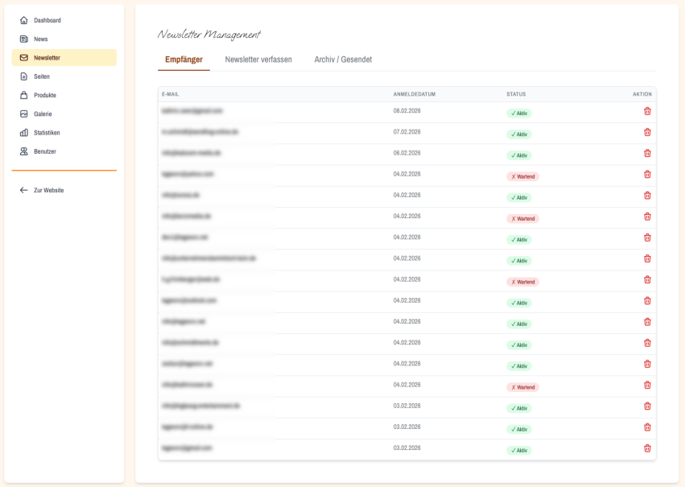
Task: Toggle the last Wartend status badge
Action: (x=522, y=386)
